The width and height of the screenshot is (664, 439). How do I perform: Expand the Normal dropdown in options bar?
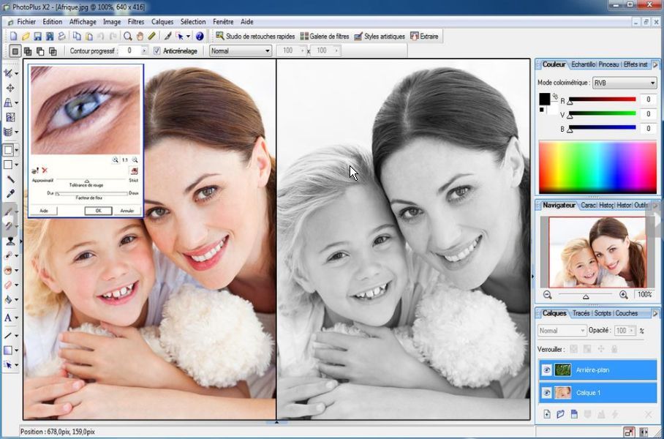(241, 50)
